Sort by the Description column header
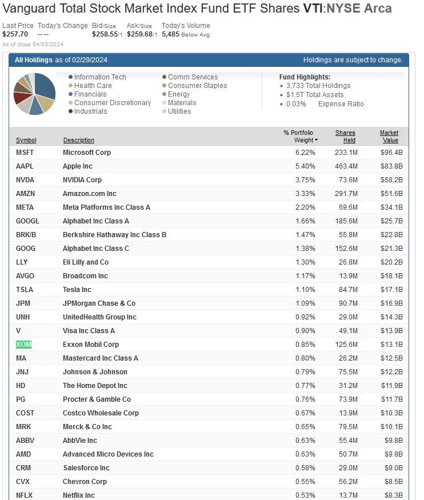The image size is (424, 500). click(79, 140)
